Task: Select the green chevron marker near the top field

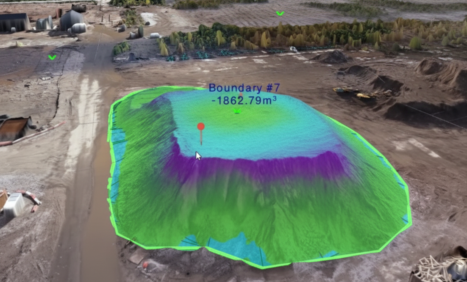Action: pyautogui.click(x=280, y=14)
